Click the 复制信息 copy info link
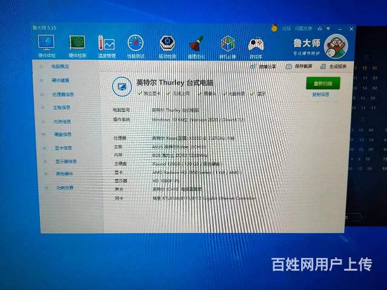 (320, 94)
